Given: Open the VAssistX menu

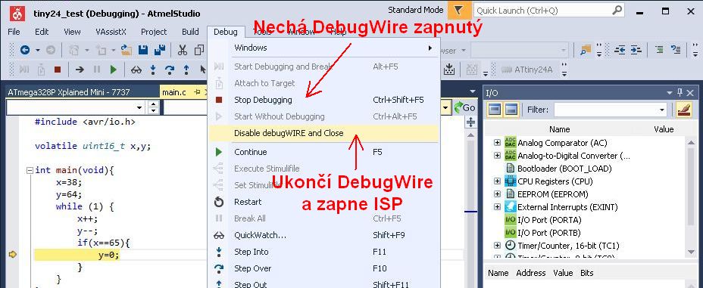Looking at the screenshot, I should point(111,32).
